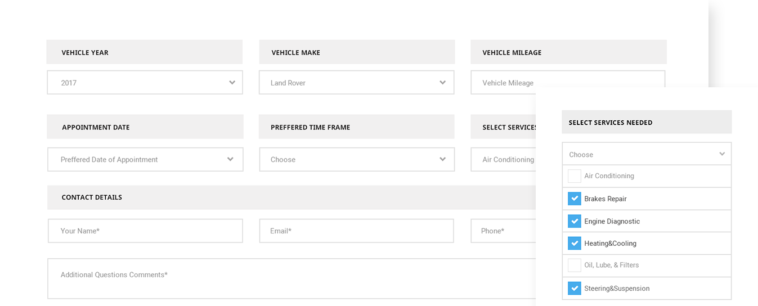
Task: Click the Your Name input field
Action: click(145, 231)
